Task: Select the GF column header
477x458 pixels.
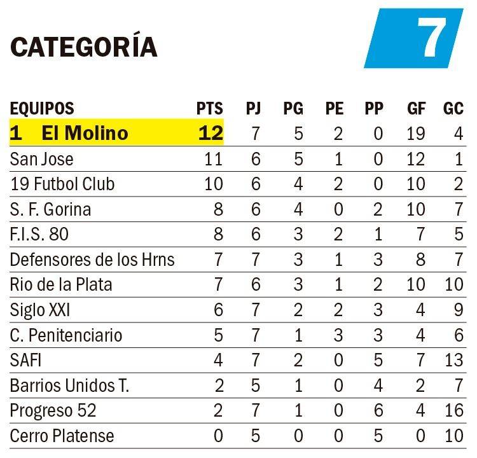Action: (x=416, y=109)
